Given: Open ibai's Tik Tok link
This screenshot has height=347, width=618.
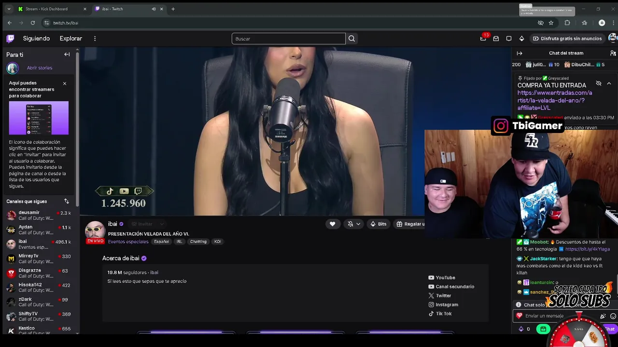Looking at the screenshot, I should [x=440, y=313].
